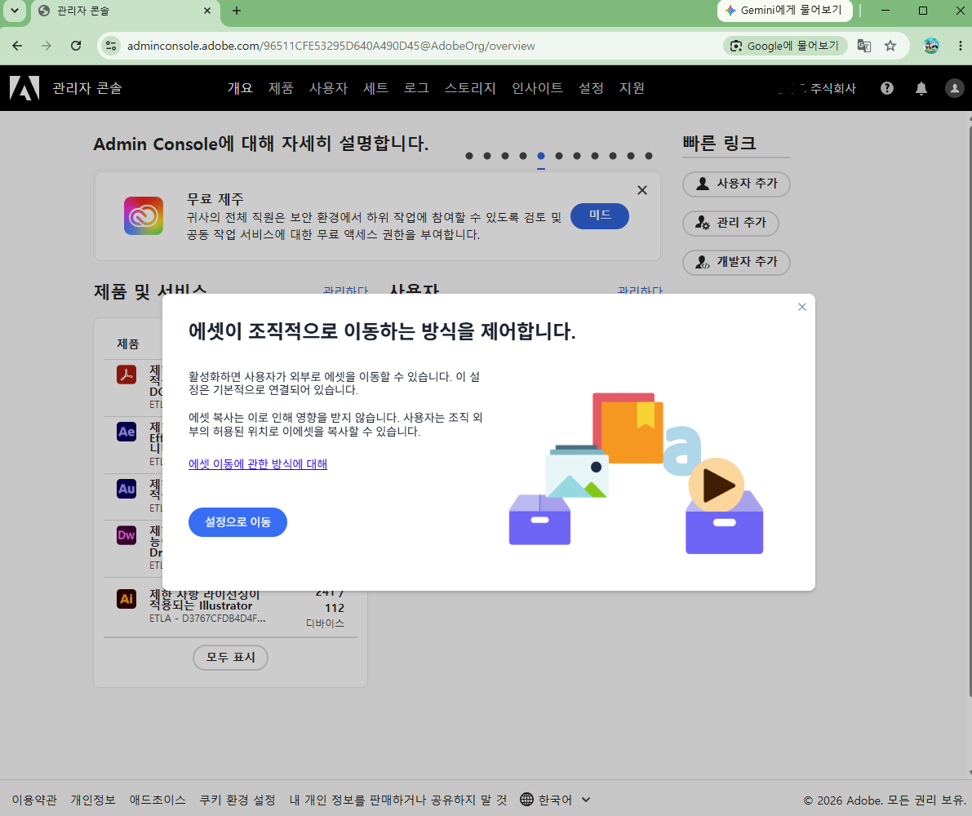Image resolution: width=972 pixels, height=816 pixels.
Task: Open Chrome profile avatar
Action: [931, 45]
